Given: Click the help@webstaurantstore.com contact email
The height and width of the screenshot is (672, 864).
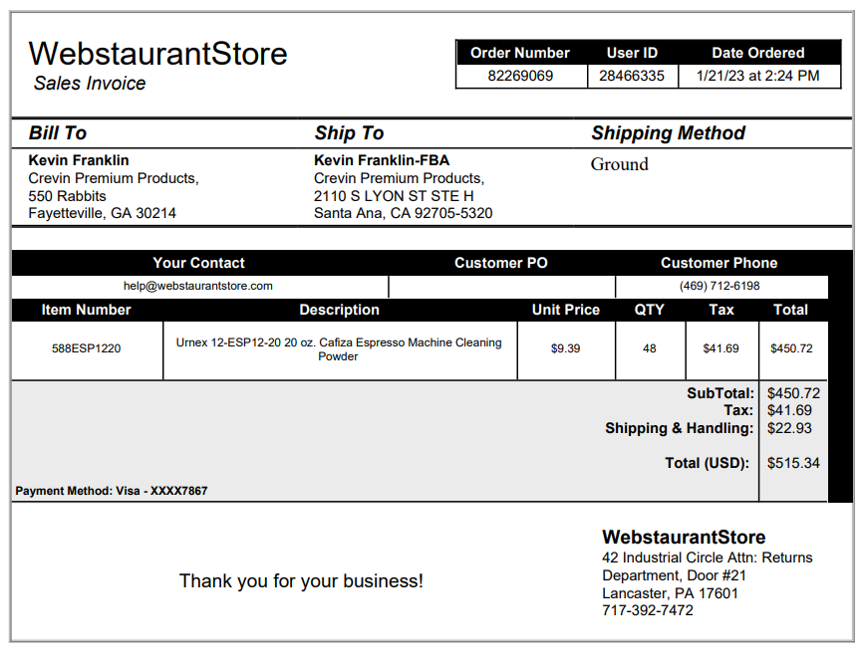Looking at the screenshot, I should [x=198, y=286].
